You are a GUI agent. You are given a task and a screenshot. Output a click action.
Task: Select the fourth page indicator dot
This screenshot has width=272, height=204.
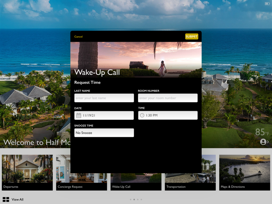tap(141, 199)
